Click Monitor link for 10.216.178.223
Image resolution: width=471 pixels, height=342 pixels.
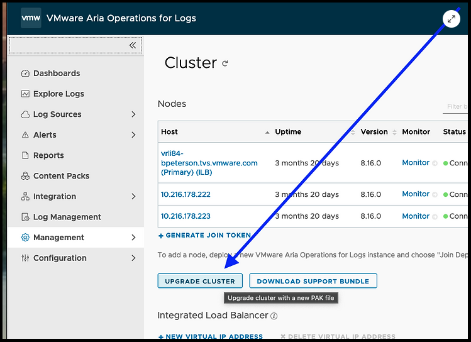tap(416, 216)
